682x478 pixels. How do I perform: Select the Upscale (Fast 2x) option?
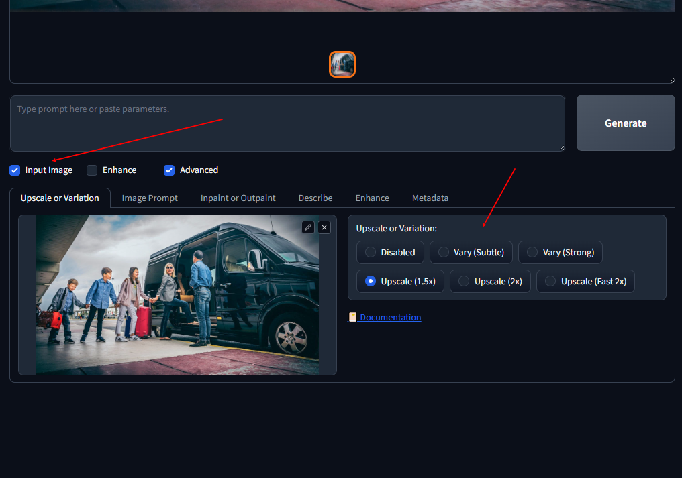585,281
